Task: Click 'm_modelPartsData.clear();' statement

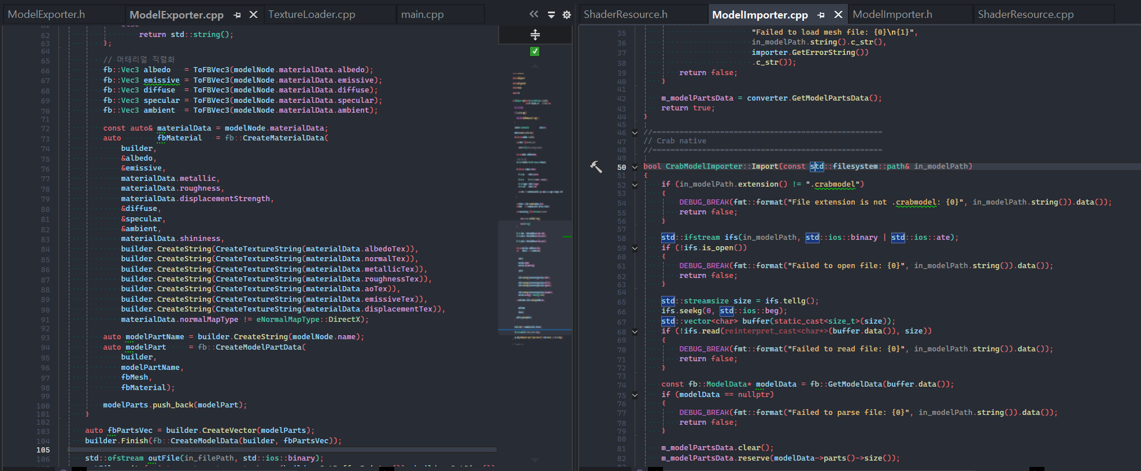Action: (717, 448)
